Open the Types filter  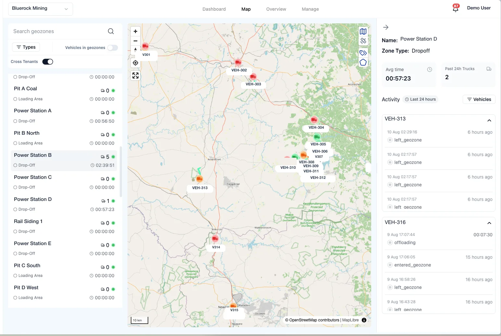point(26,47)
